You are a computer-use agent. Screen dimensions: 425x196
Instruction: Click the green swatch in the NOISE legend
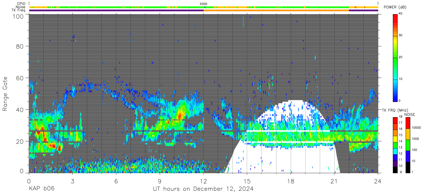(x=408, y=144)
